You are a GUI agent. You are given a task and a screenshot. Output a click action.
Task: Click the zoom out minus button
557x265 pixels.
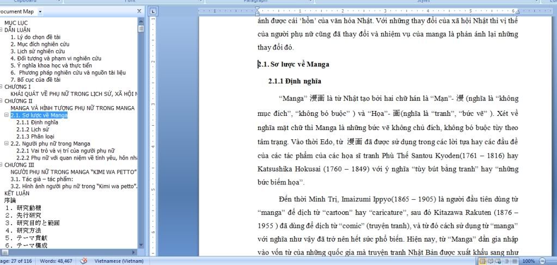tap(543, 261)
